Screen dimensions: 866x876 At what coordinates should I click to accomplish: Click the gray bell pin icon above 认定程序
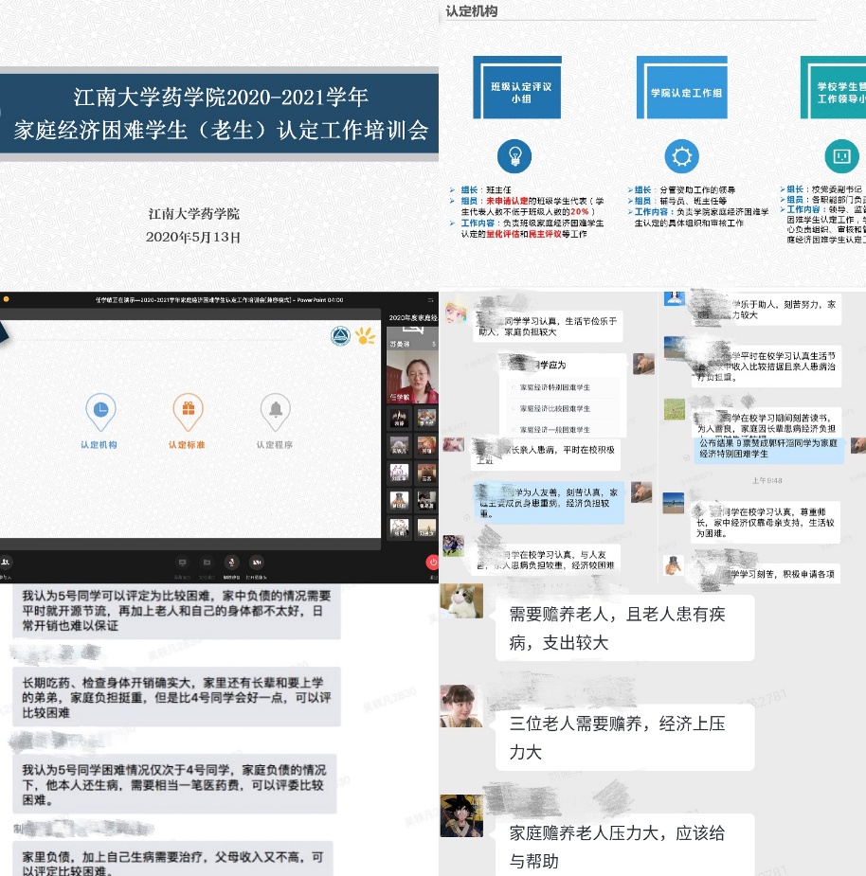coord(275,411)
